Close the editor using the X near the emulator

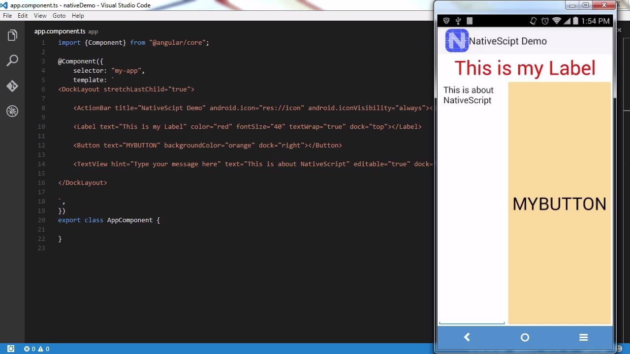(619, 30)
